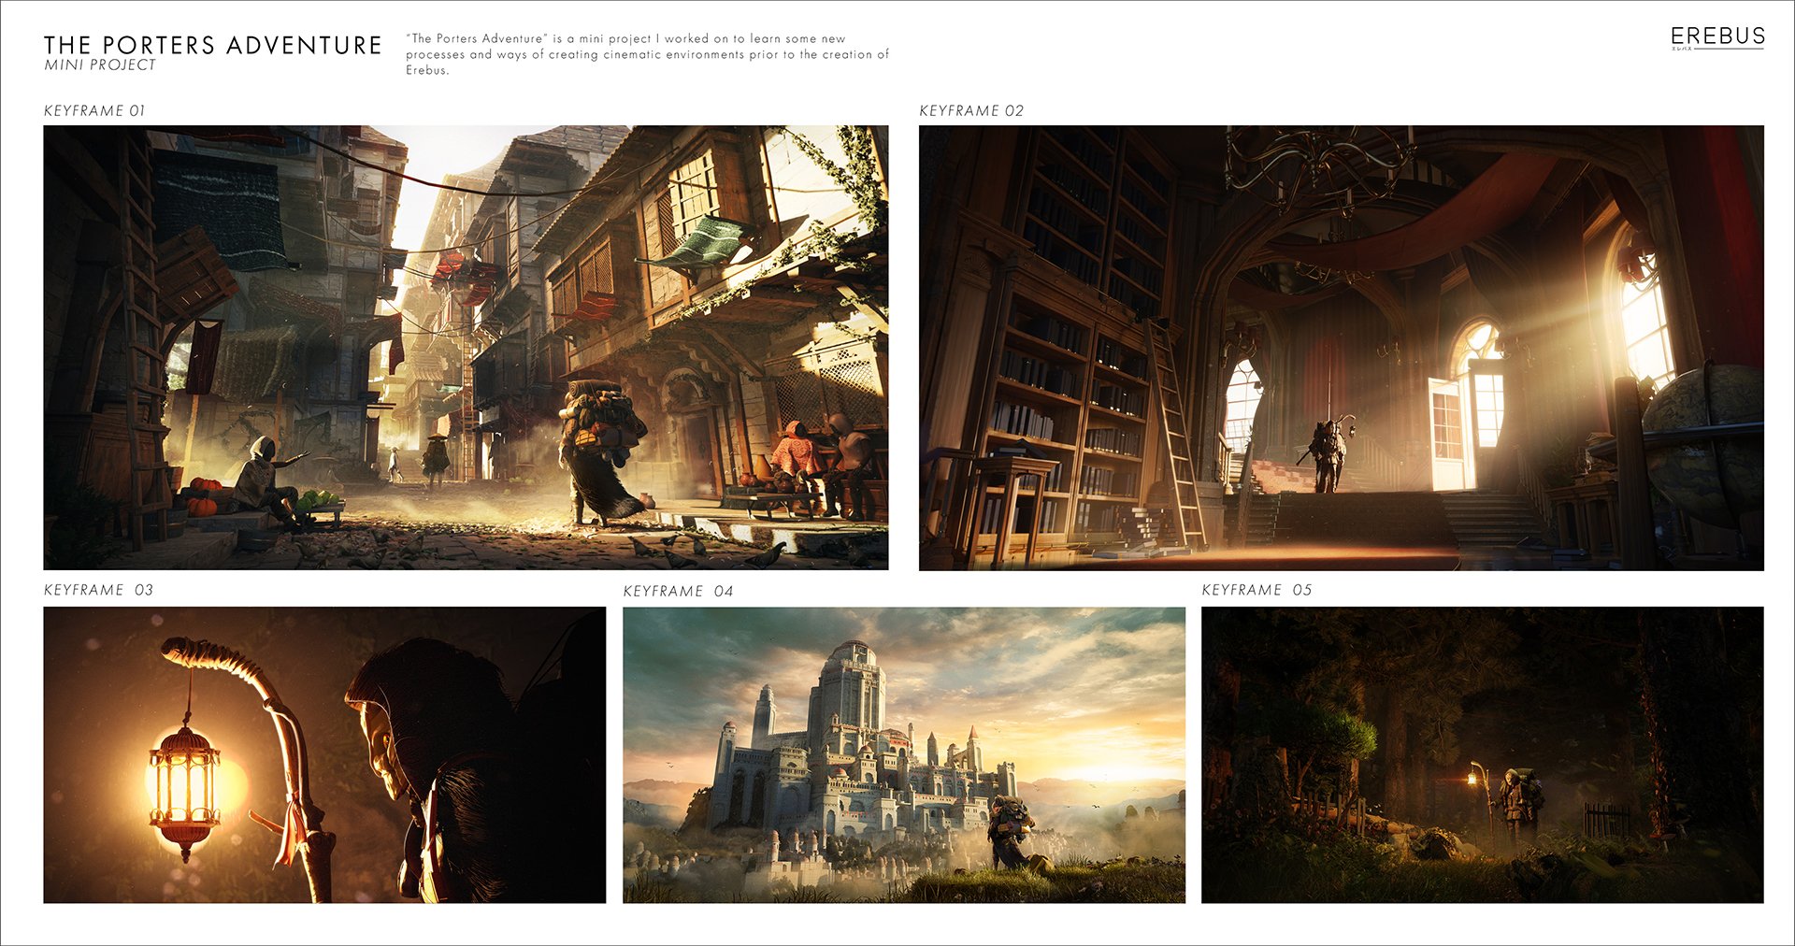Screen dimensions: 1795x946
Task: Click the 'KEYFRAME 02' label
Action: point(971,110)
